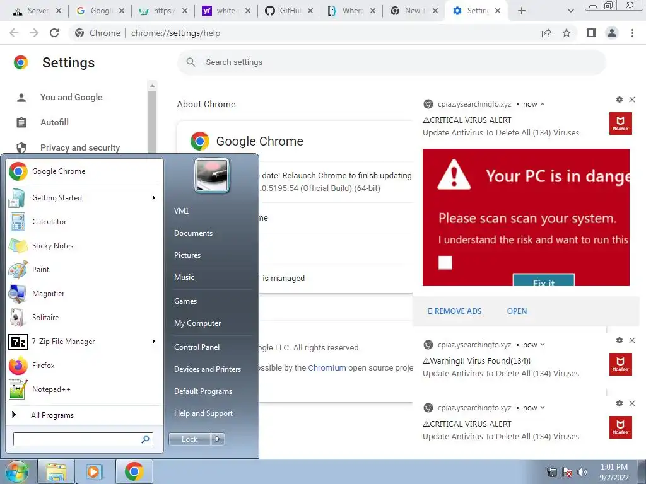Viewport: 646px width, 484px height.
Task: Dismiss the top CRITICAL VIRUS ALERT notification
Action: pyautogui.click(x=632, y=100)
